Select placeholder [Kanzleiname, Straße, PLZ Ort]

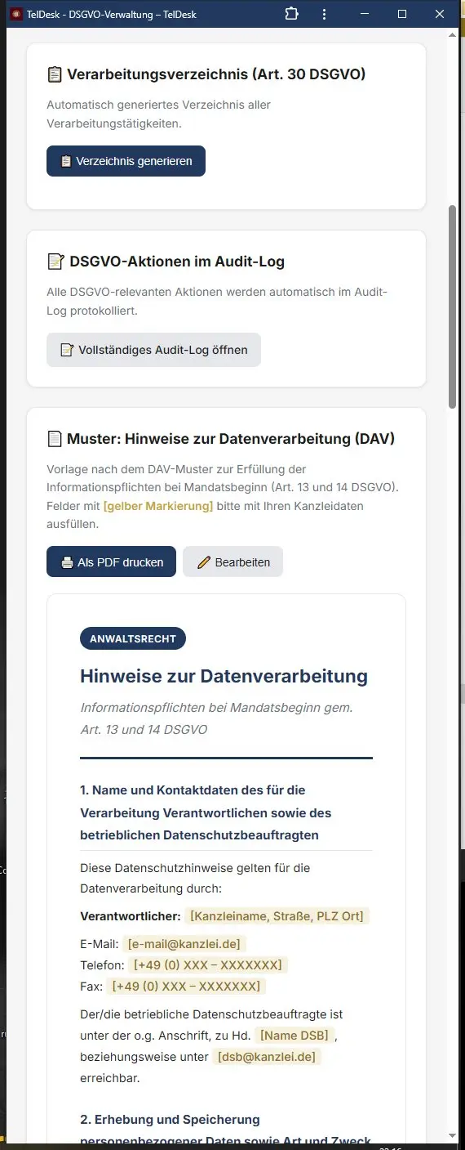pyautogui.click(x=277, y=915)
